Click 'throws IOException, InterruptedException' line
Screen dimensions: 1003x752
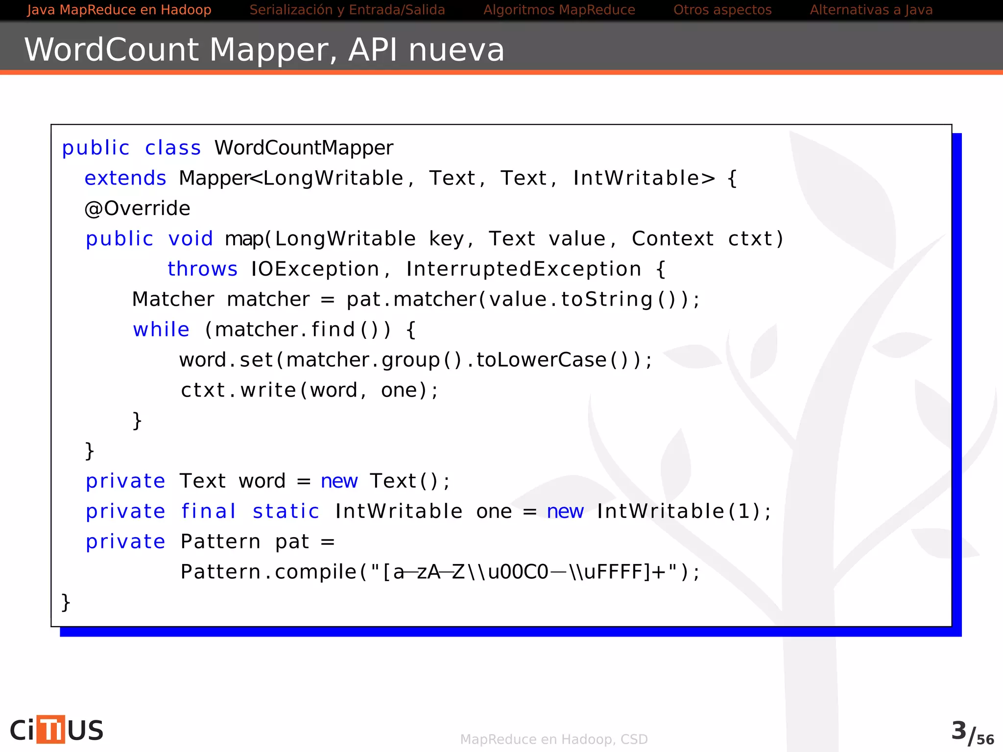pos(417,269)
